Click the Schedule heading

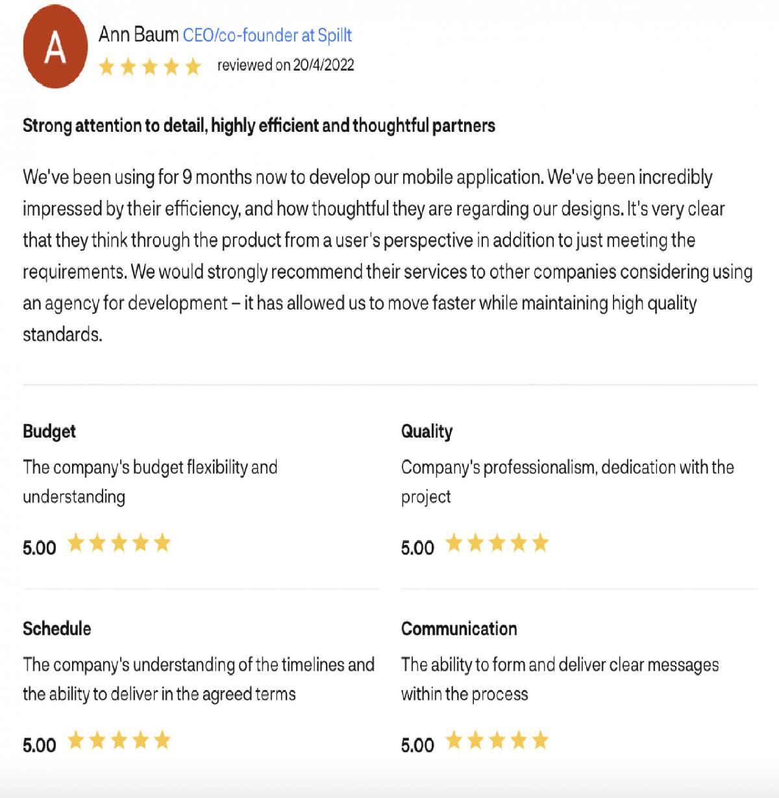coord(57,629)
